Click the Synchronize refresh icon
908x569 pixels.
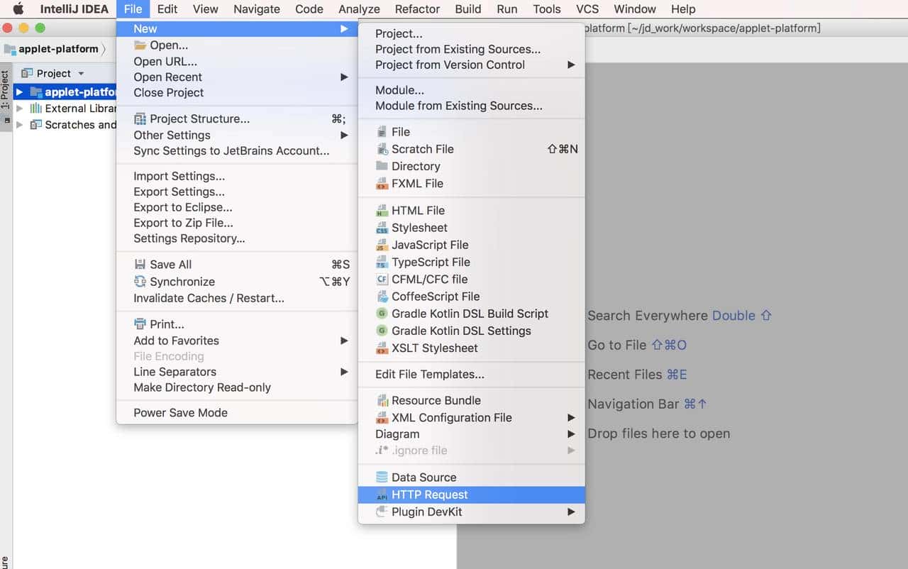(x=140, y=282)
